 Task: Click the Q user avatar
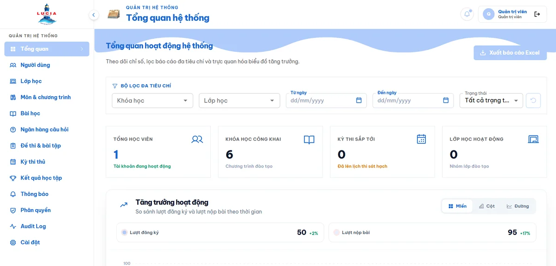488,14
